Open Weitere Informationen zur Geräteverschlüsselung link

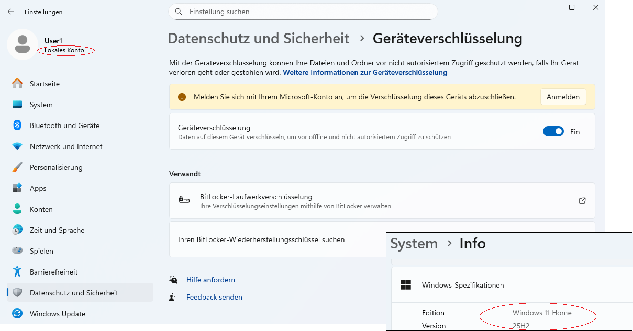[x=365, y=73]
